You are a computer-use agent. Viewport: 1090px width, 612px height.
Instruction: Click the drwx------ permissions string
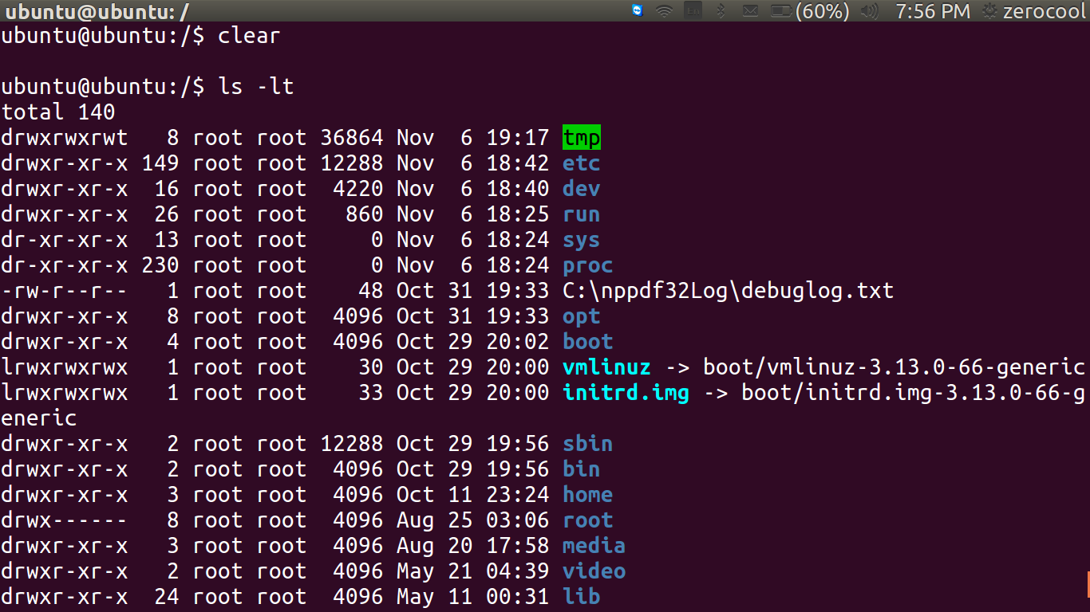click(65, 520)
